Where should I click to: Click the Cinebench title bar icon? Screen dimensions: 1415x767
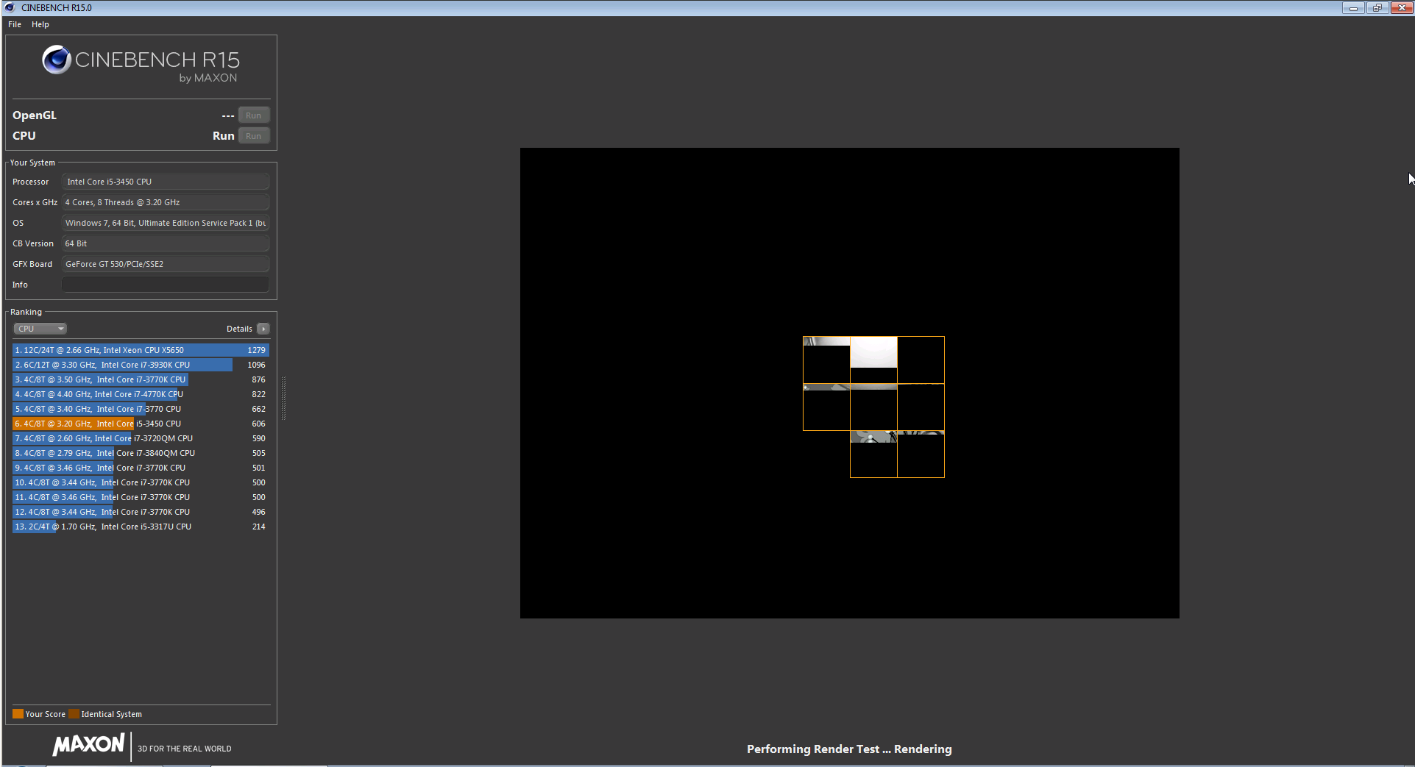click(x=10, y=8)
